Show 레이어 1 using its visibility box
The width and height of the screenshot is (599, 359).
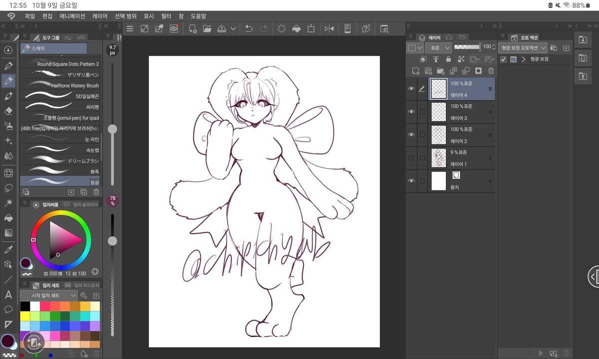[x=411, y=158]
